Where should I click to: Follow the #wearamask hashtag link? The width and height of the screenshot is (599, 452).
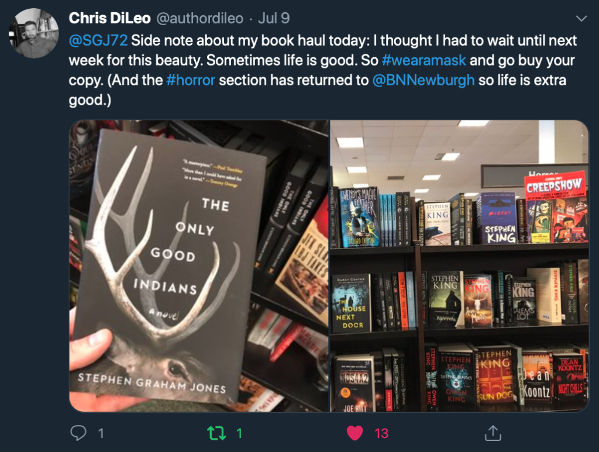coord(424,60)
